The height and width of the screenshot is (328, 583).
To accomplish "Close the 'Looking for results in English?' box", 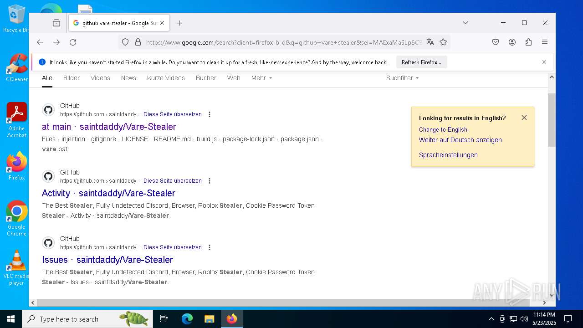I will tap(524, 118).
